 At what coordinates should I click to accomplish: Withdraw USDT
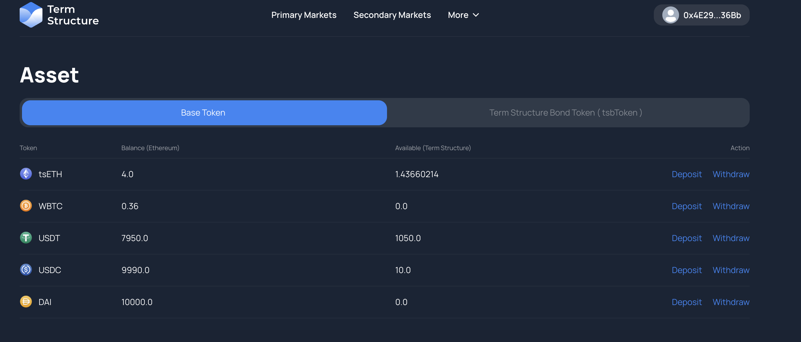coord(731,238)
